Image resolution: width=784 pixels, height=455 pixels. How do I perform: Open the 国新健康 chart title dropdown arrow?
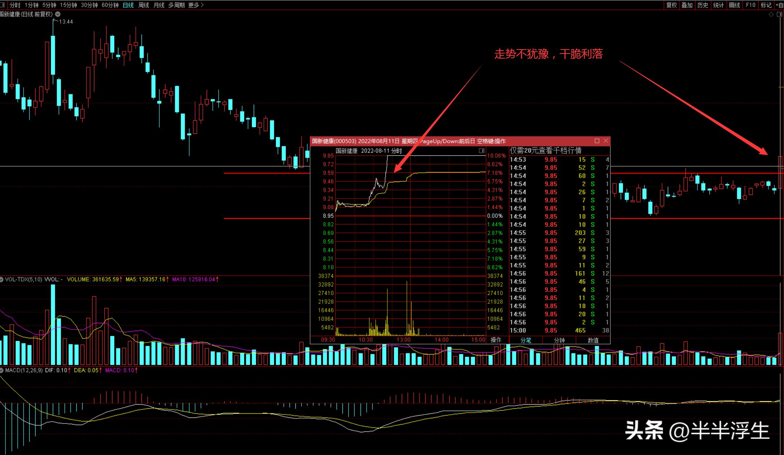[x=58, y=14]
